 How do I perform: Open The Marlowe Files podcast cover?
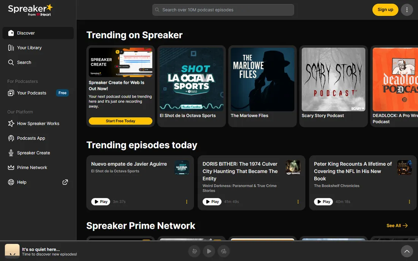click(x=262, y=79)
